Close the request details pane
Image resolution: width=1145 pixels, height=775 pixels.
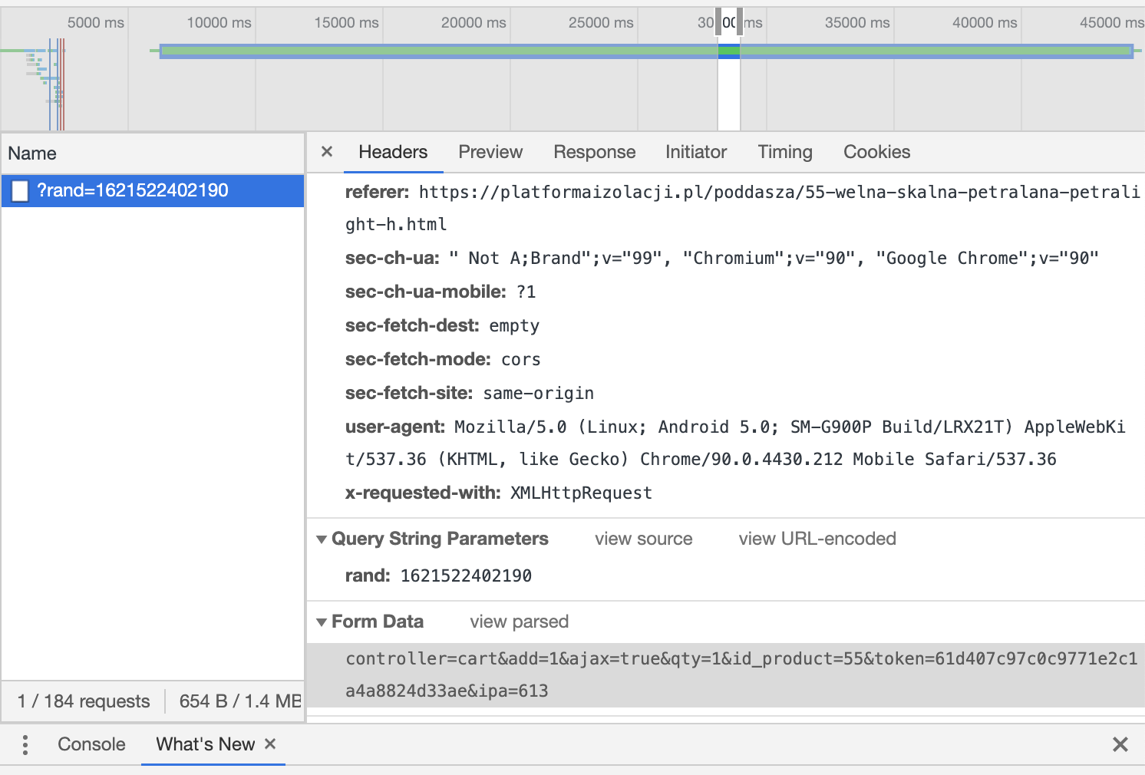(x=327, y=152)
